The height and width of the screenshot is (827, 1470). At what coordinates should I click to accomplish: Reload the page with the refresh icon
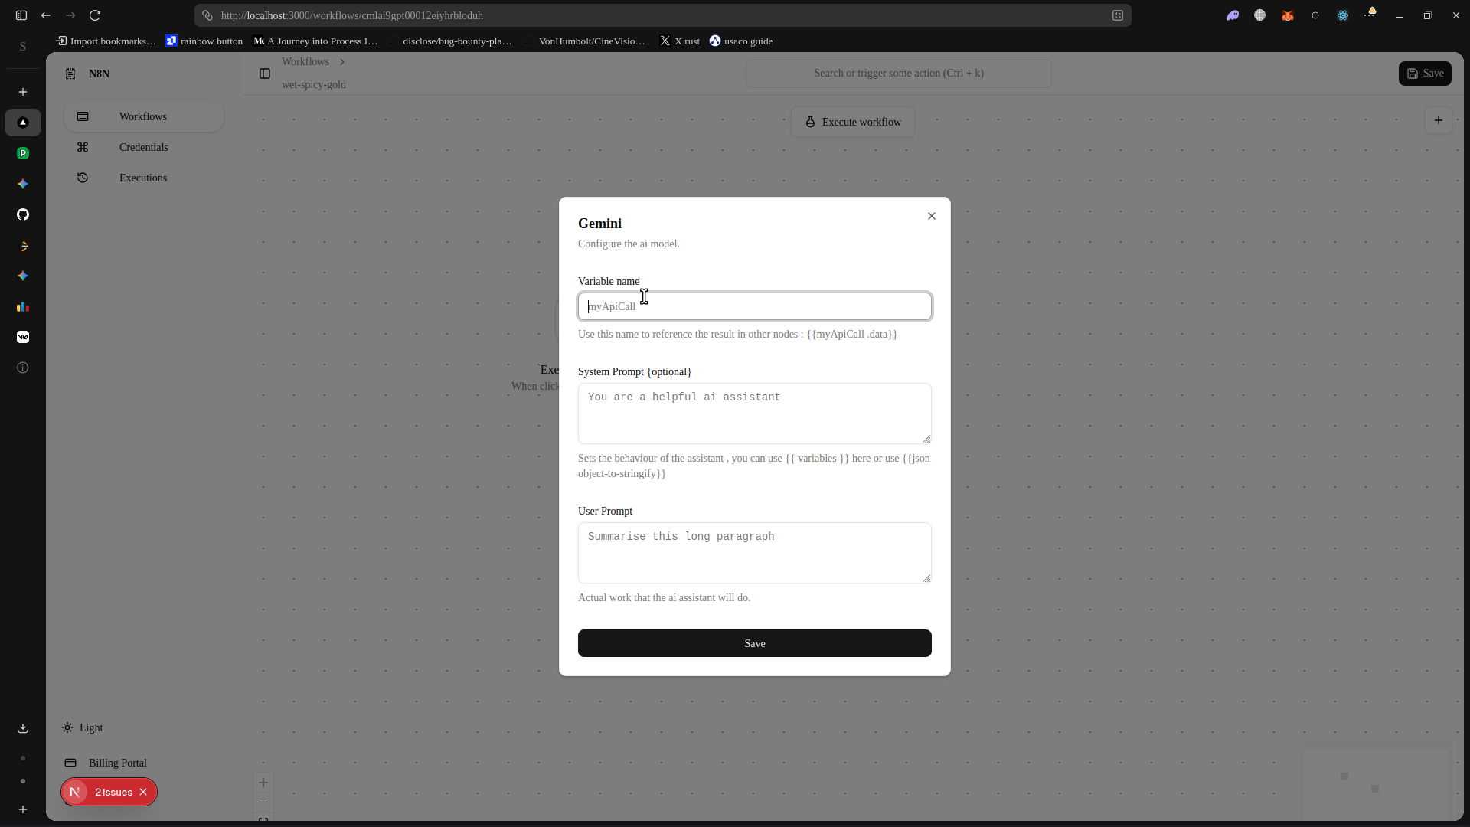[x=95, y=15]
